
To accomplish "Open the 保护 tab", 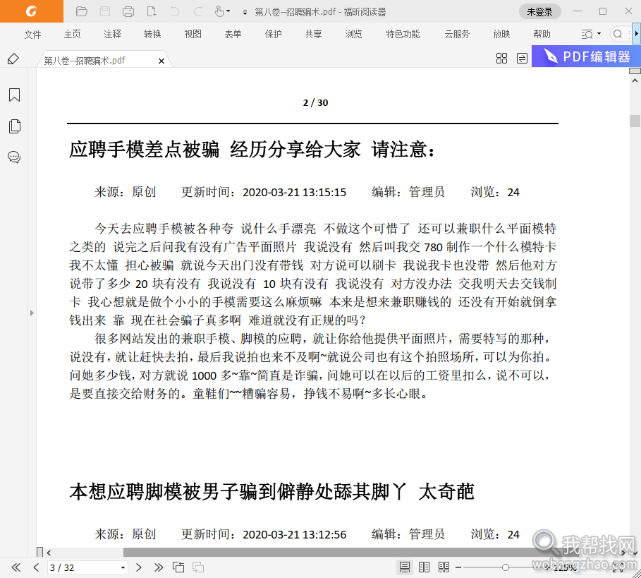I will point(273,35).
